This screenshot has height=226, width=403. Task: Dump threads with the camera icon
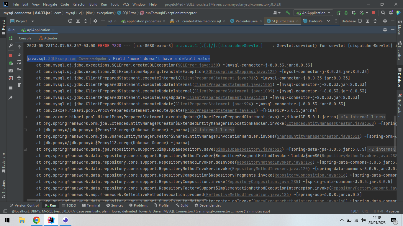[x=11, y=71]
